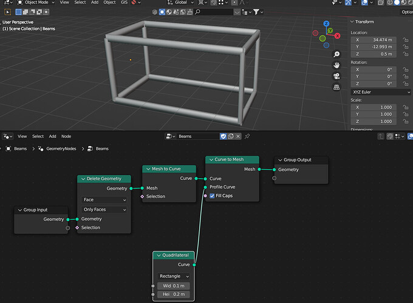Open the outliner display mode dropdown
The width and height of the screenshot is (413, 303).
(x=247, y=12)
